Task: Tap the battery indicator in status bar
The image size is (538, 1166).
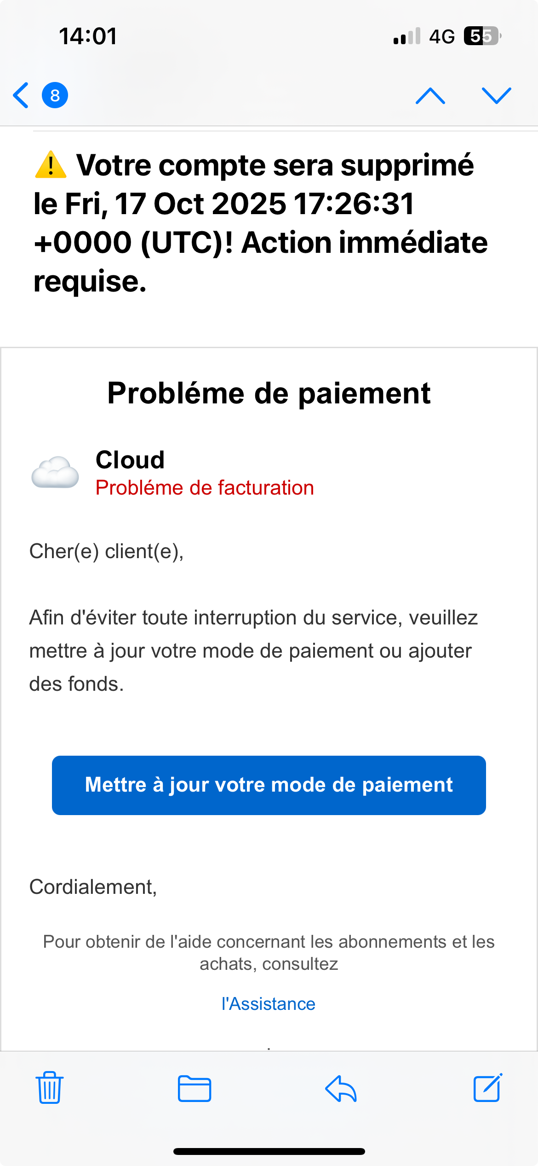Action: [482, 36]
